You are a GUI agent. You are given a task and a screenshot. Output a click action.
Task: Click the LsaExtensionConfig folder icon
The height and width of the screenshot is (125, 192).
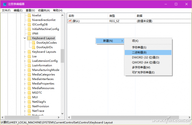click(29, 61)
